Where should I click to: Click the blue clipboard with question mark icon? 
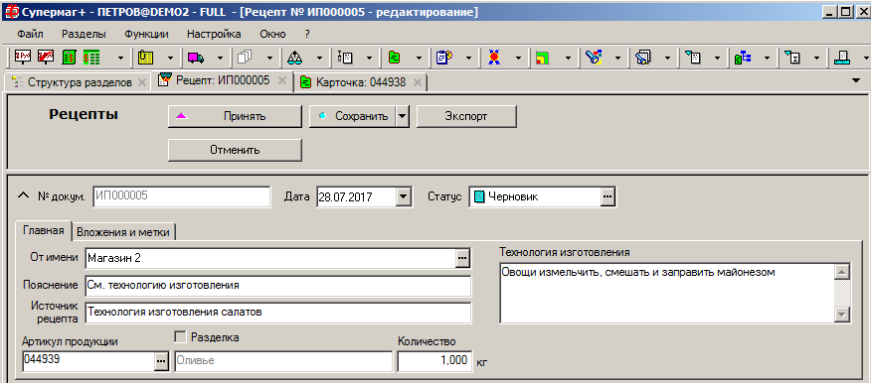(x=443, y=58)
